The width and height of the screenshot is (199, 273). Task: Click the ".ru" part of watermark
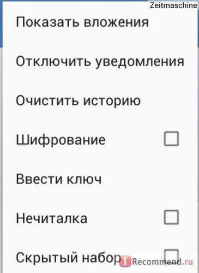(x=188, y=262)
